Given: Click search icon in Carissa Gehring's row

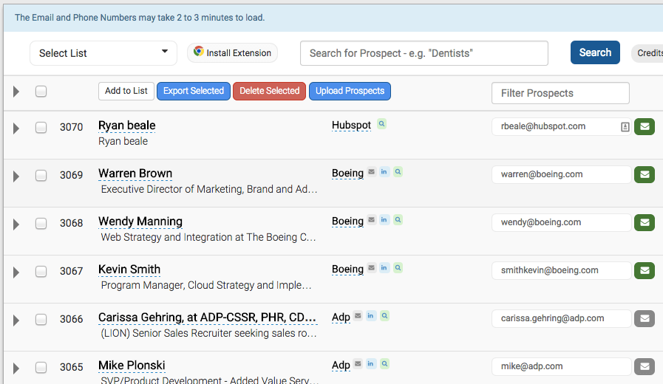Looking at the screenshot, I should point(384,316).
